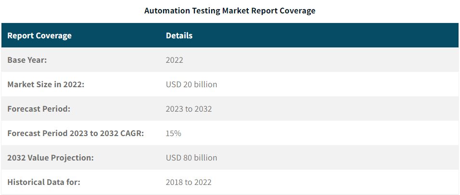460x195 pixels.
Task: Select the Details column header
Action: tap(179, 35)
